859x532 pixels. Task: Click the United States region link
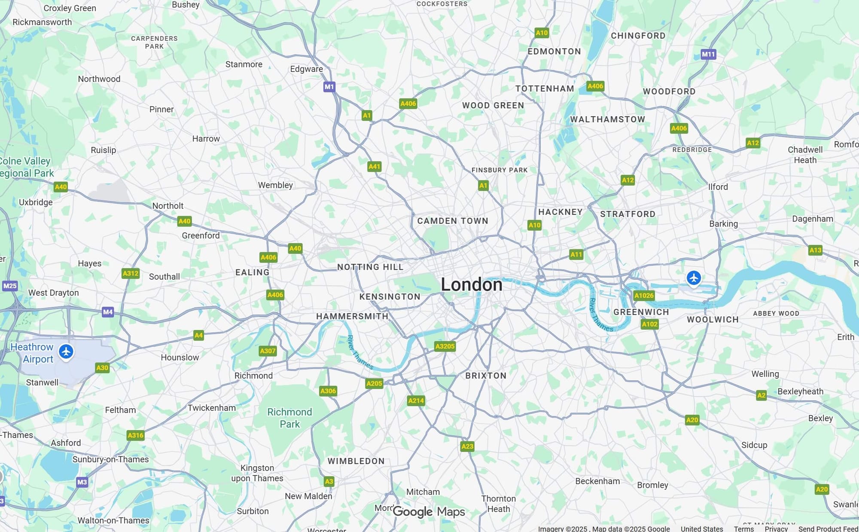[x=702, y=529]
